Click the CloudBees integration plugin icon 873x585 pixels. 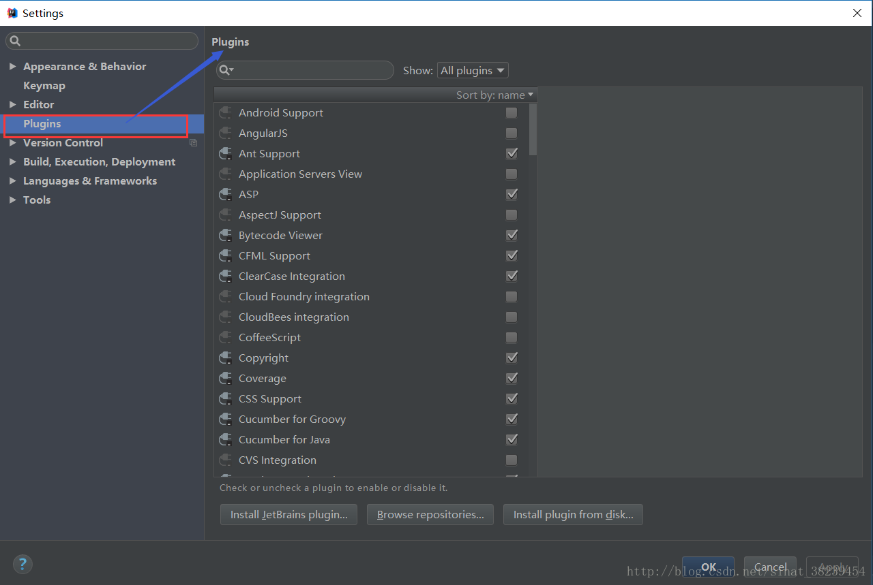coord(225,317)
